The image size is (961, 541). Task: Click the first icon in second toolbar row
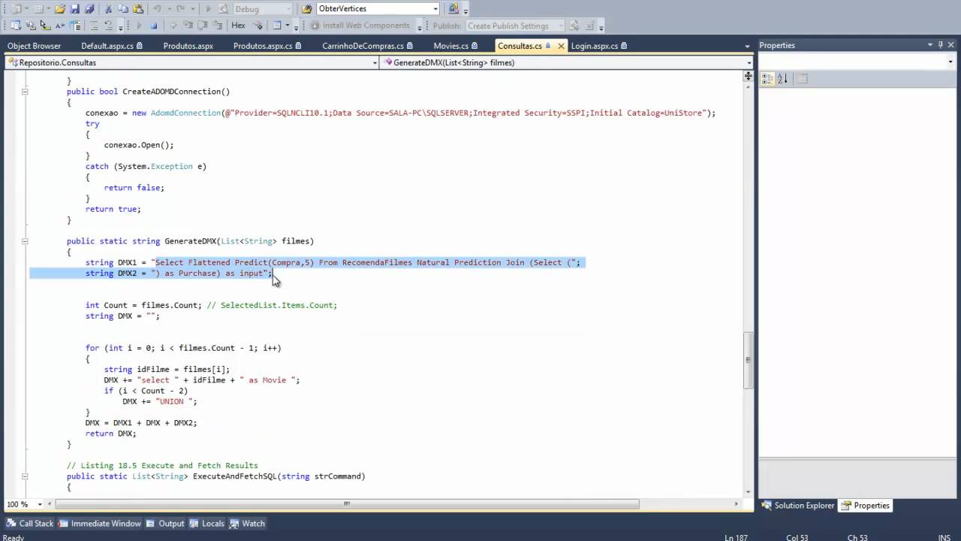[15, 26]
